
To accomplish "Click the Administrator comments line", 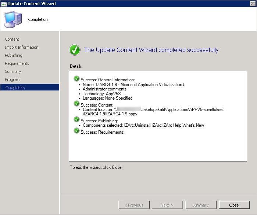I will (105, 89).
